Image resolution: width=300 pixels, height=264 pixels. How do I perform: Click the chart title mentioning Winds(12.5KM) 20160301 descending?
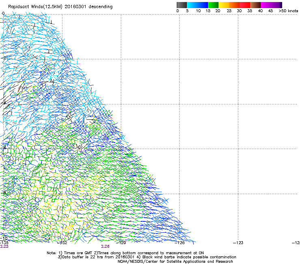coord(60,7)
